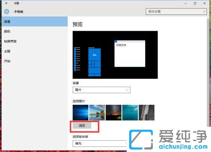This screenshot has width=211, height=152.
Task: Expand the 背景 dropdown showing 图片
Action: [101, 90]
